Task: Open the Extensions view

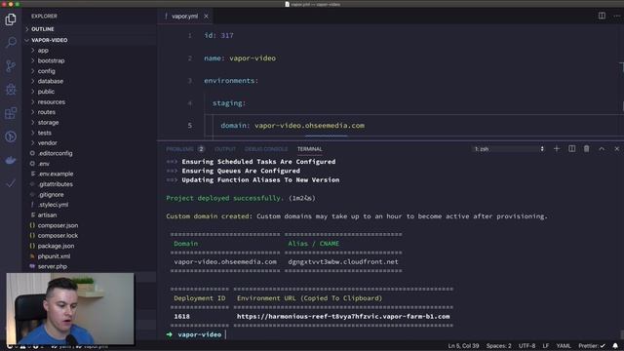Action: pos(11,113)
